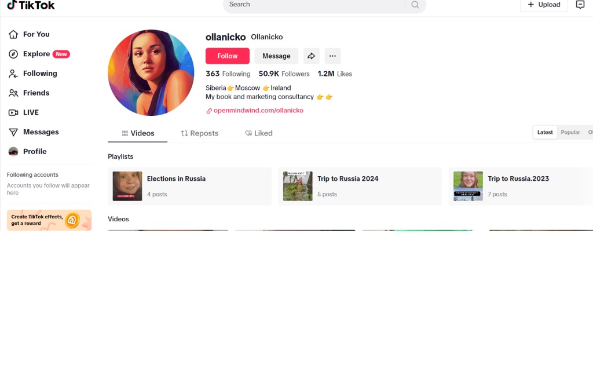The width and height of the screenshot is (593, 369).
Task: Open the For You home feed
Action: tap(29, 34)
